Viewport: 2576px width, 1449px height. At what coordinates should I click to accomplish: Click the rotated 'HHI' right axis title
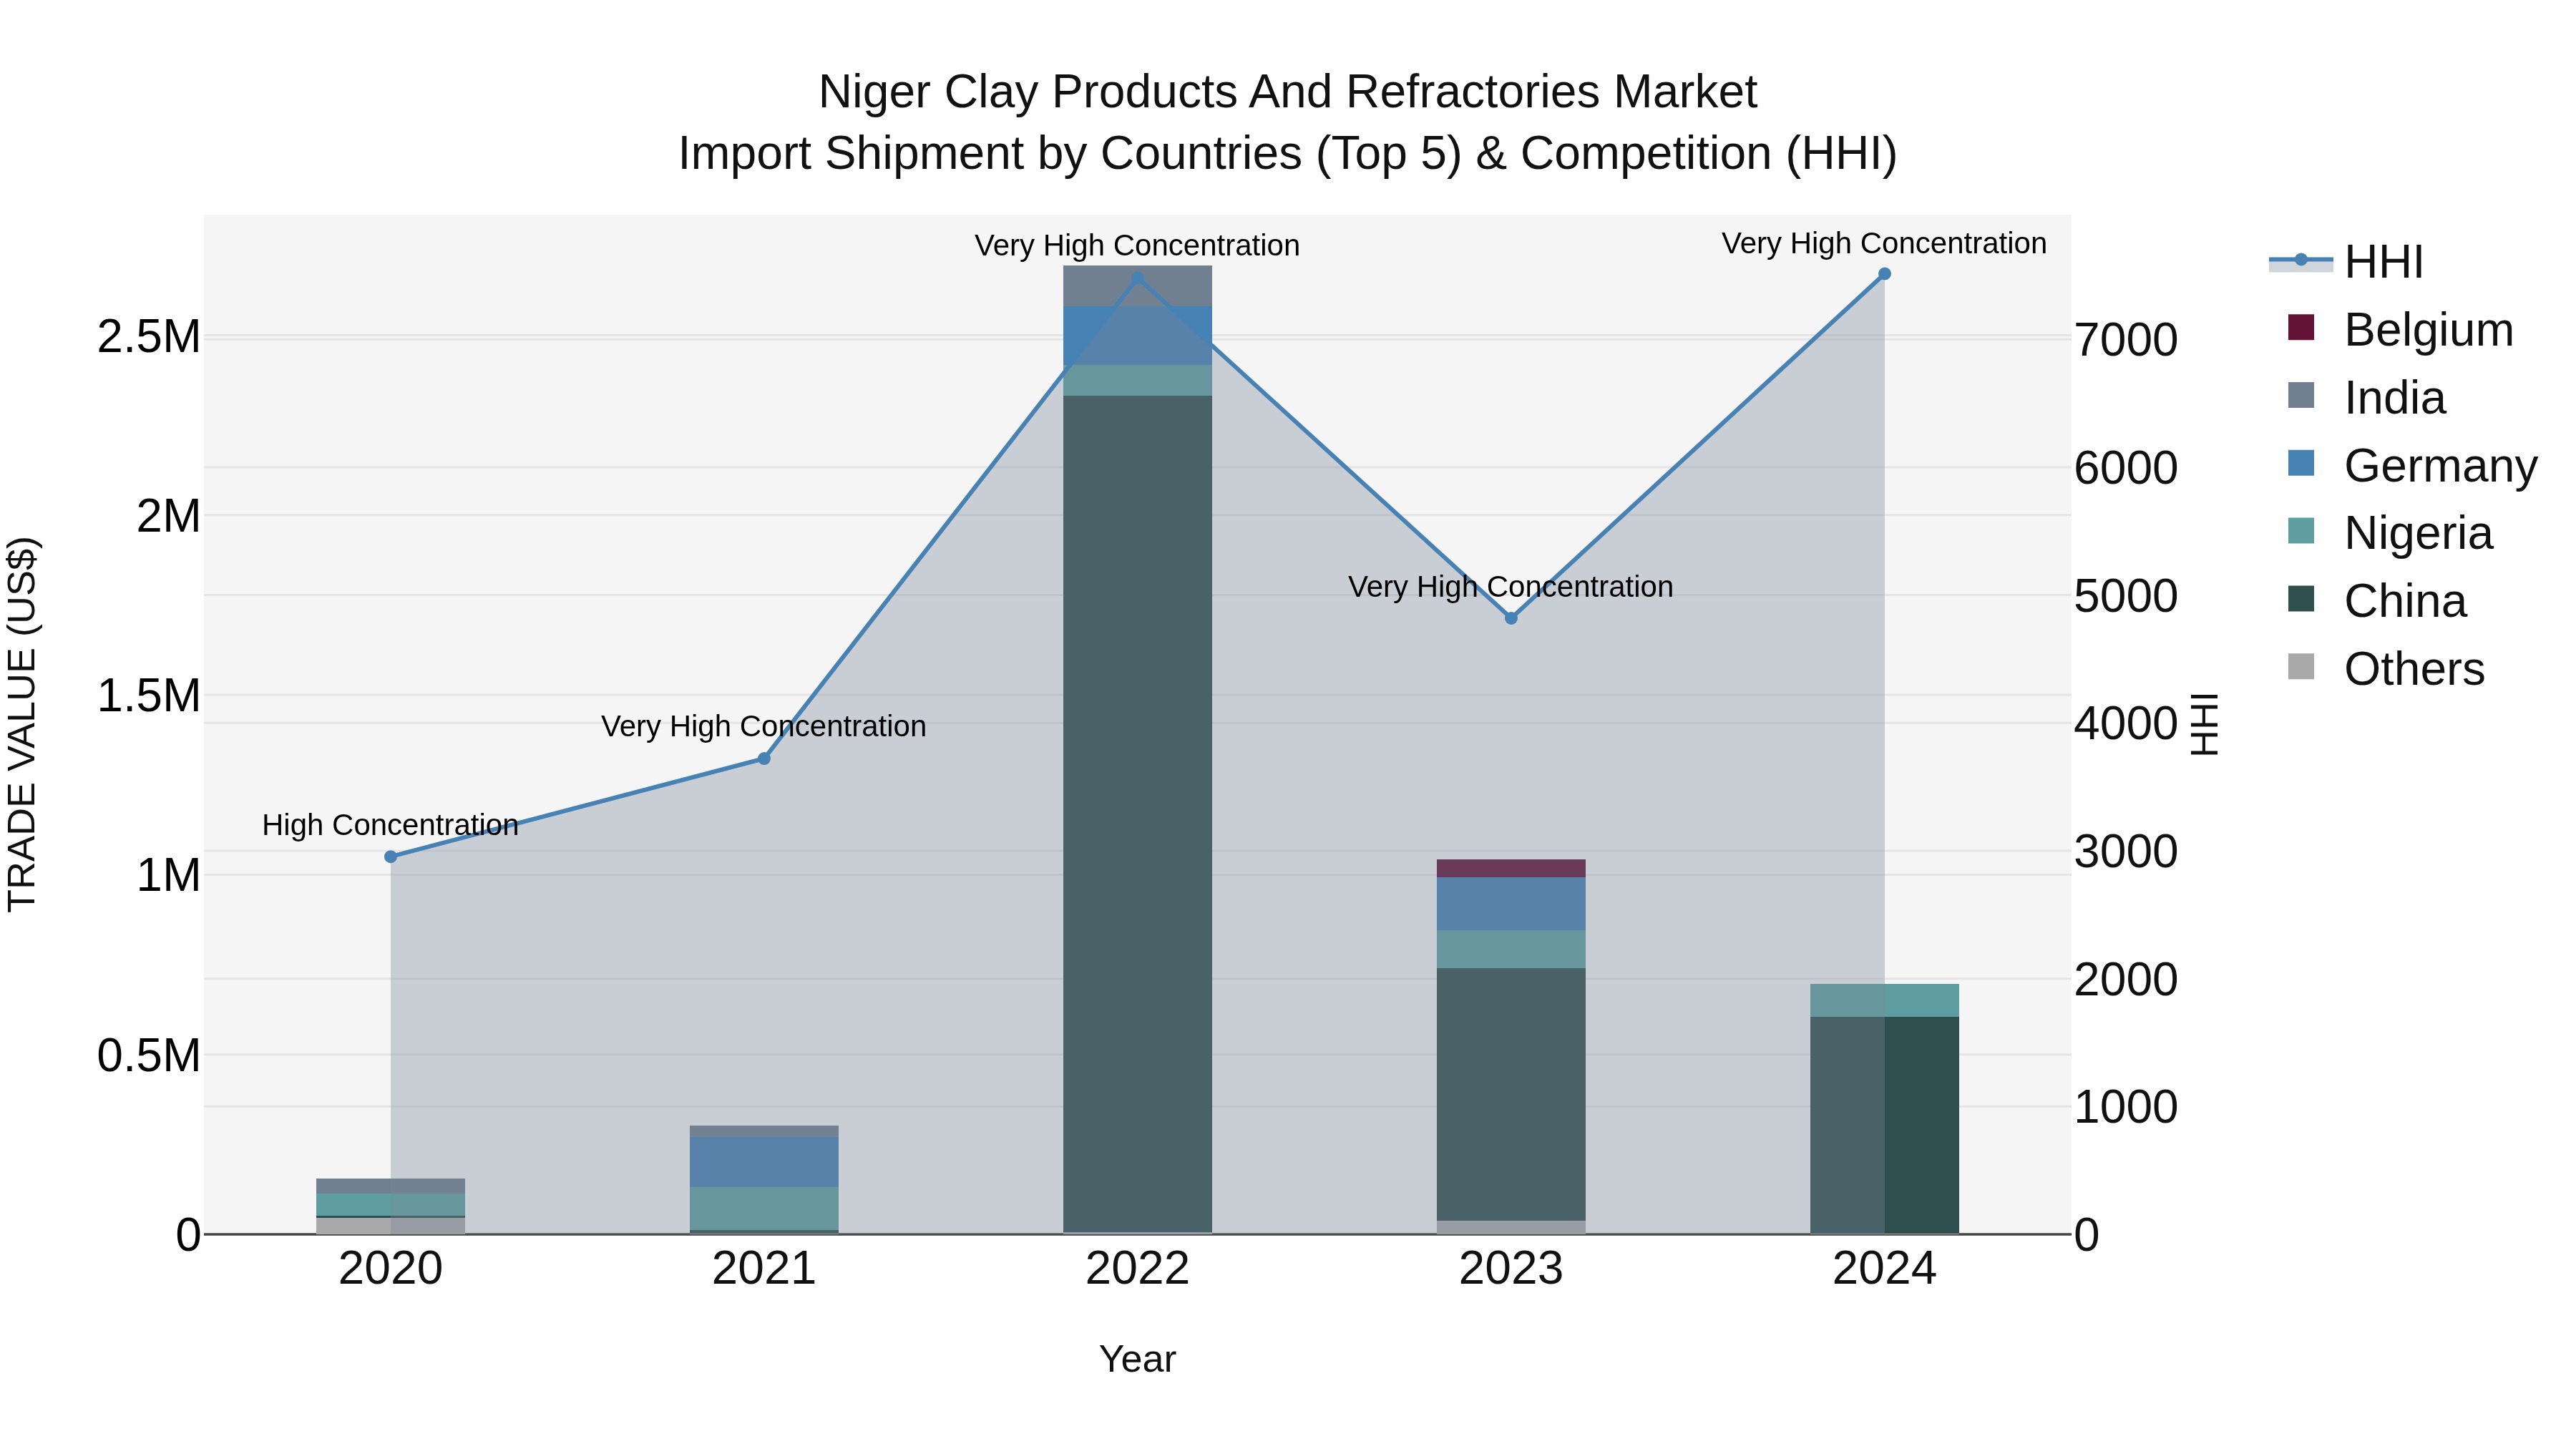coord(2204,724)
